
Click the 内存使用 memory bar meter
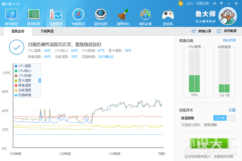224,71
